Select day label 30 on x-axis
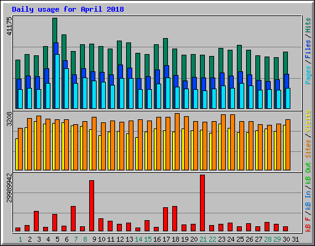The height and width of the screenshot is (246, 315). point(286,239)
